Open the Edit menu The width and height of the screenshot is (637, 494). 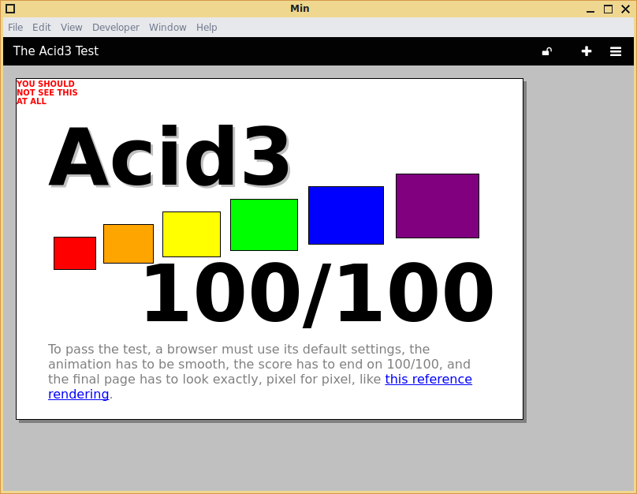click(x=41, y=27)
